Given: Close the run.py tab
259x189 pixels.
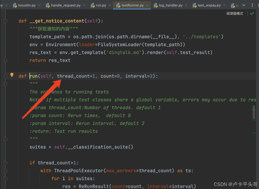Looking at the screenshot, I should pyautogui.click(x=110, y=5).
